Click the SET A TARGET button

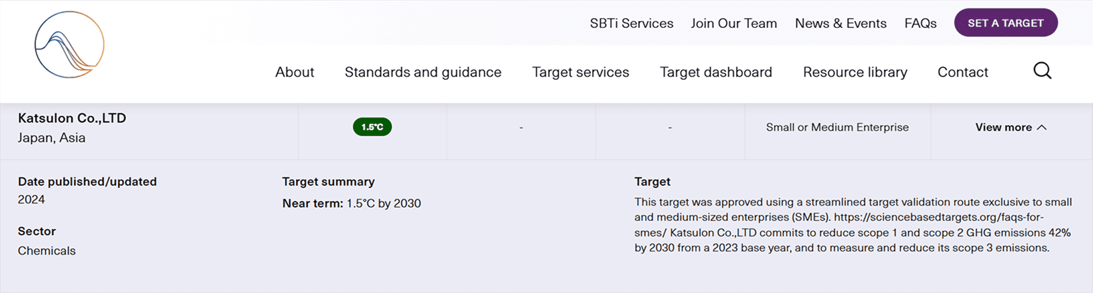click(1005, 23)
